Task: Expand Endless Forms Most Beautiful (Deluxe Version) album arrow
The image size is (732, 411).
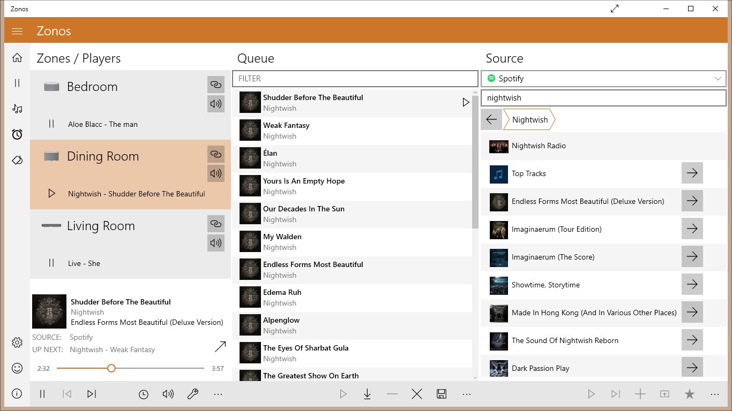Action: (692, 201)
